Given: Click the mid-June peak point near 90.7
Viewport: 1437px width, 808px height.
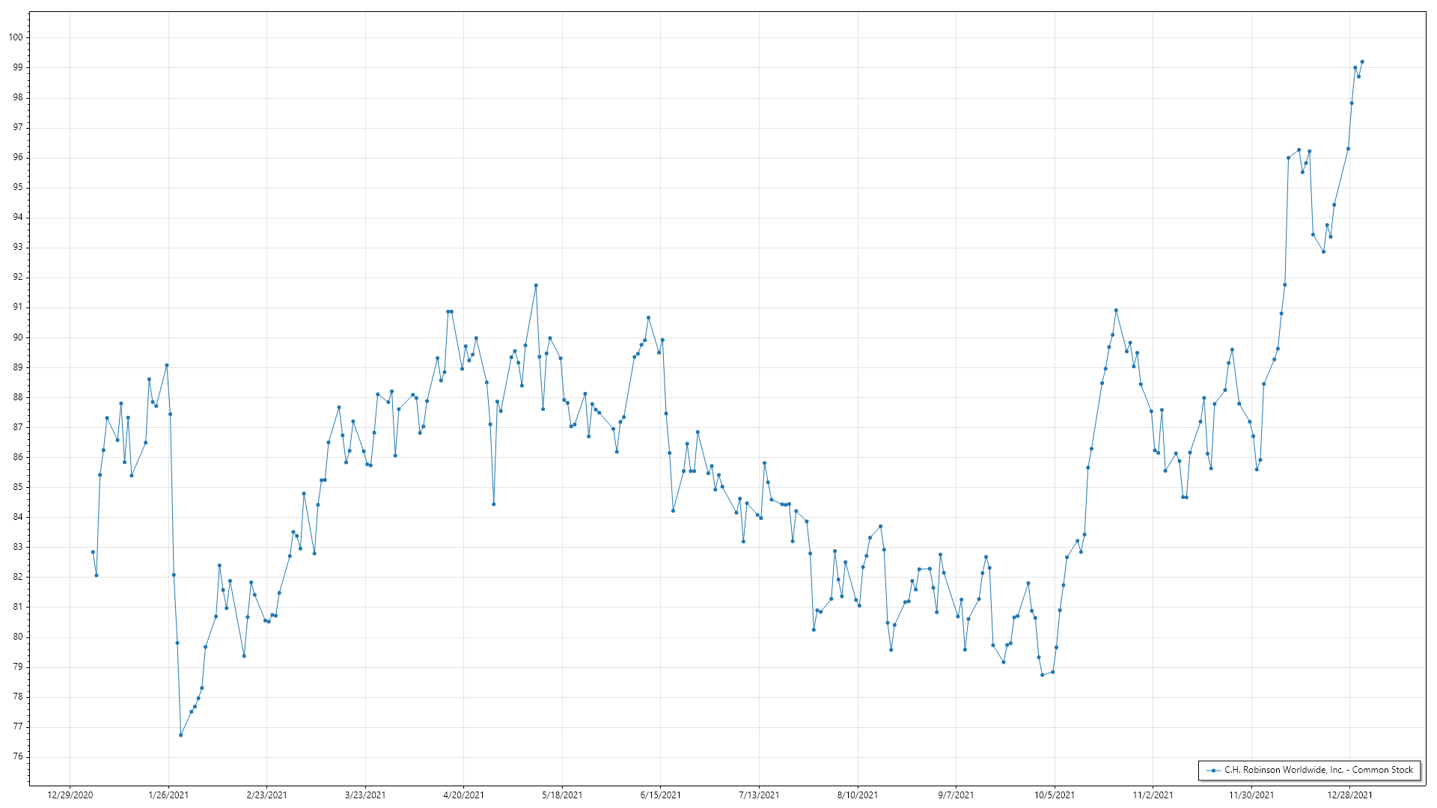Looking at the screenshot, I should (x=648, y=318).
